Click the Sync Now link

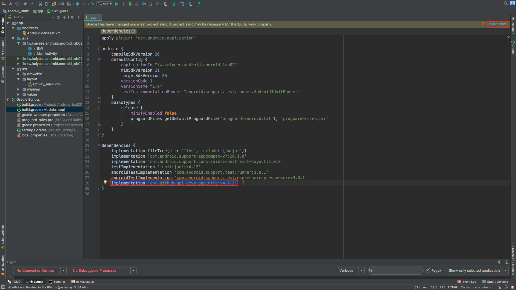coord(497,24)
